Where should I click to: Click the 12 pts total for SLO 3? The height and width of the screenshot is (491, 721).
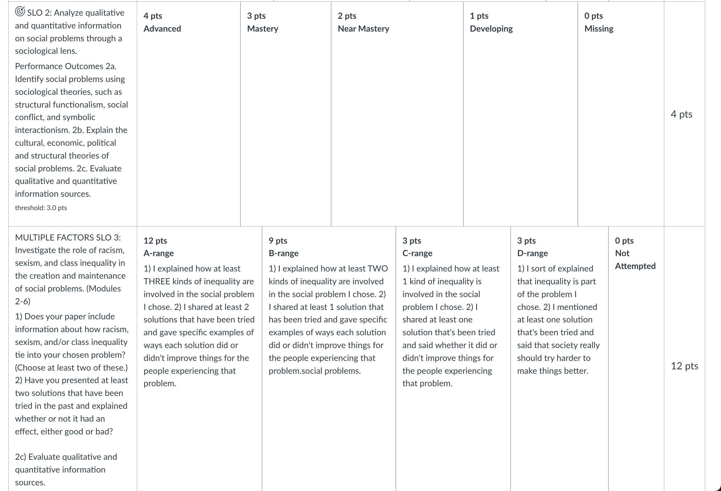pos(684,366)
